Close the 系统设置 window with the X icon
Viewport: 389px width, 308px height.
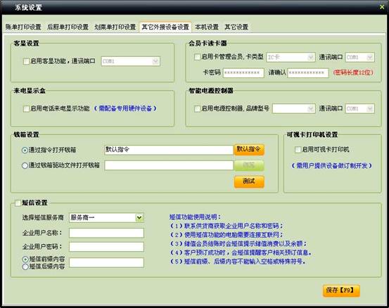(382, 7)
